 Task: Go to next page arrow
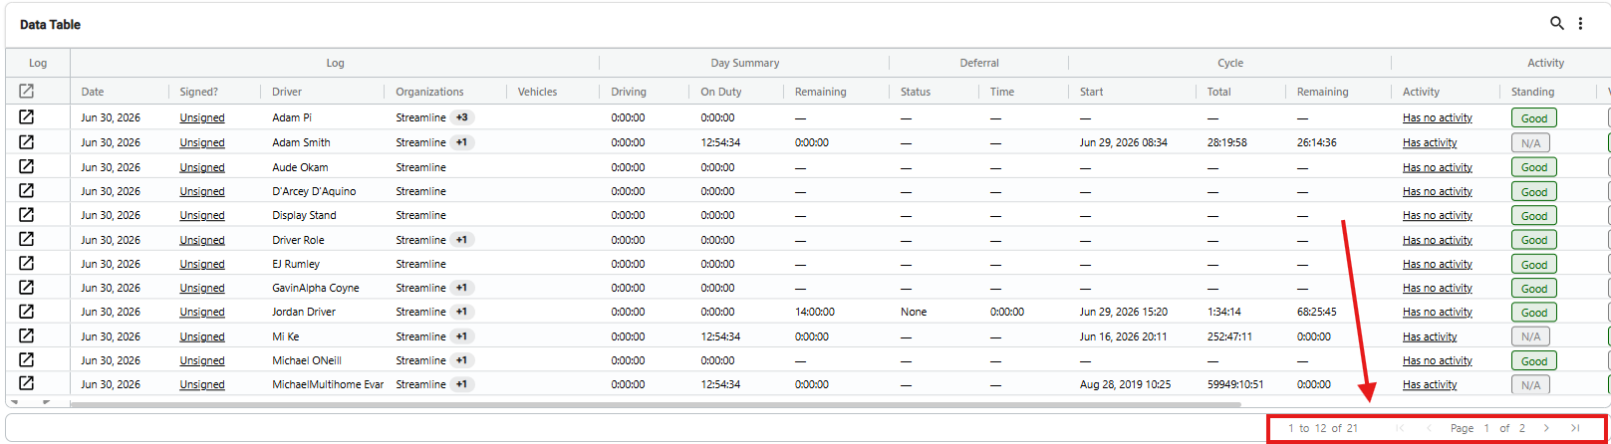pyautogui.click(x=1546, y=428)
